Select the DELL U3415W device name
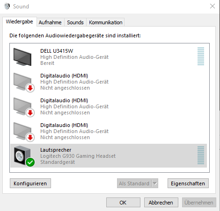This screenshot has width=220, height=211. tap(57, 51)
